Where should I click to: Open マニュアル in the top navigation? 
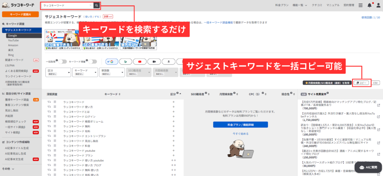[x=333, y=5]
